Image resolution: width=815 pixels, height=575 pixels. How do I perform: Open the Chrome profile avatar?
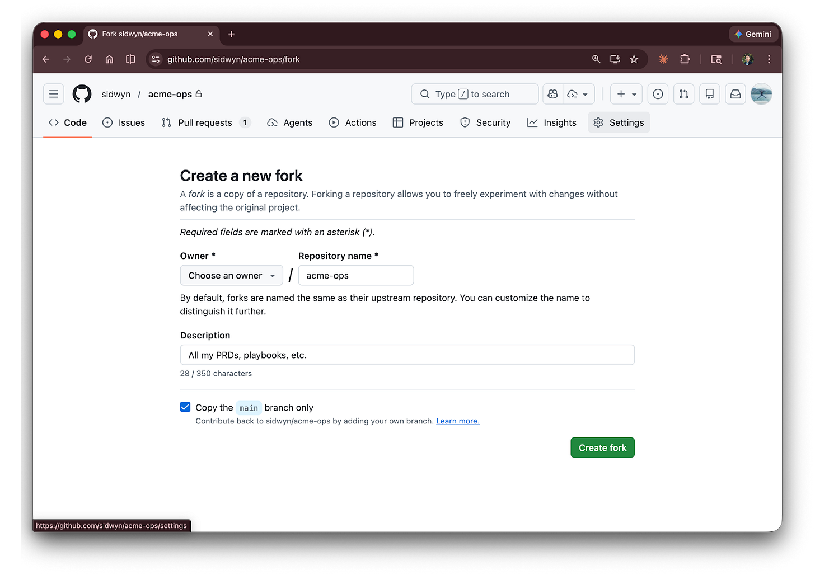748,59
